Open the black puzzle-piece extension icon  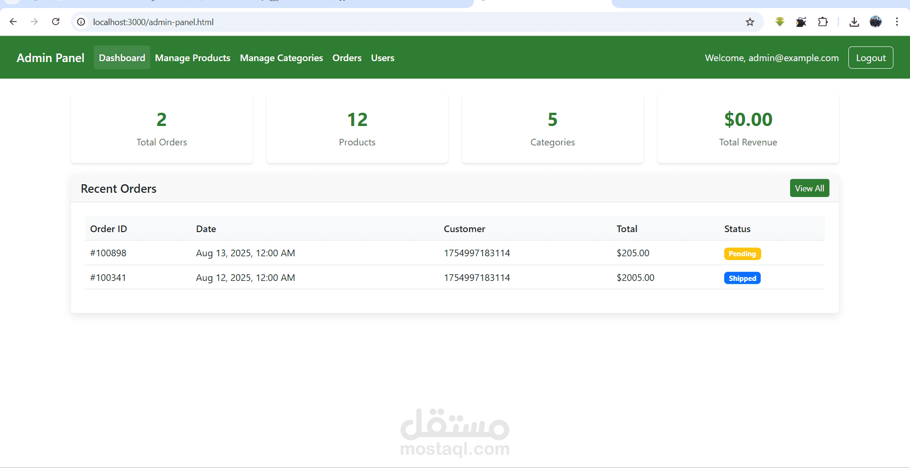pos(801,22)
